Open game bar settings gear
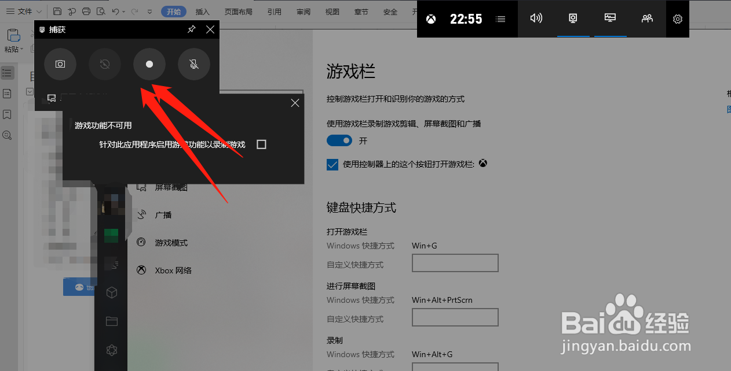This screenshot has width=731, height=371. [678, 19]
